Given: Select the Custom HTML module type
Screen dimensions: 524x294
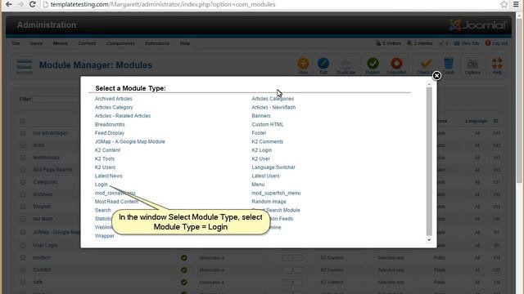Looking at the screenshot, I should (x=268, y=124).
